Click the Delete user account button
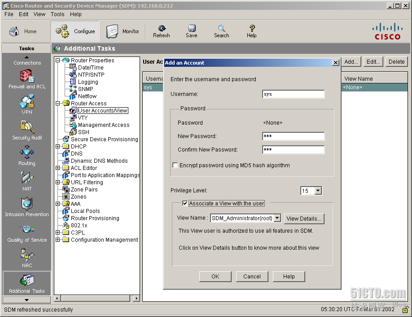 (396, 62)
